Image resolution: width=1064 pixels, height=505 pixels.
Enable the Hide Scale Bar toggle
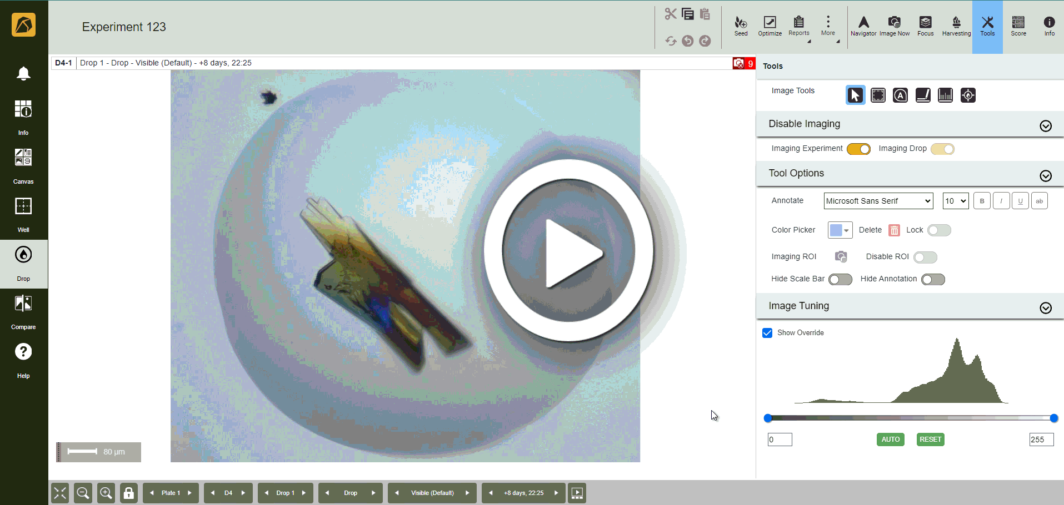[840, 280]
